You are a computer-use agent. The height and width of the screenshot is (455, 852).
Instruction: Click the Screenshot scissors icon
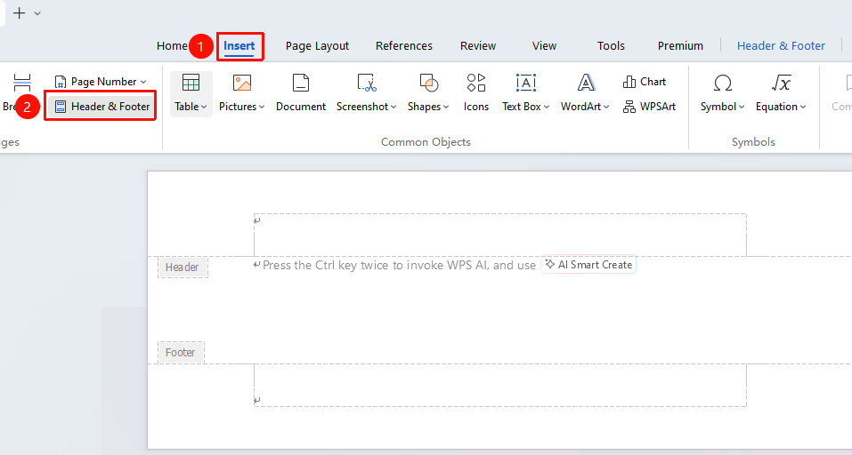click(366, 83)
